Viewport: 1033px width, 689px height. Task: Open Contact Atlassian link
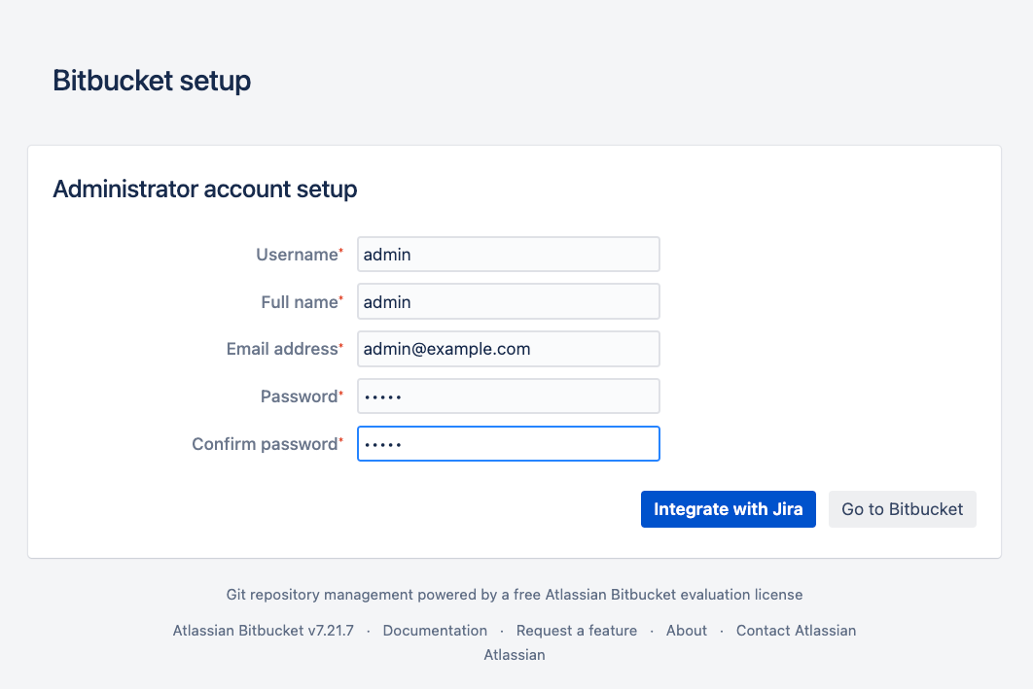click(796, 631)
